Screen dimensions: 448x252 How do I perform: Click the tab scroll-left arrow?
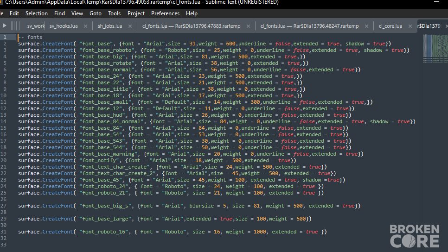4,25
